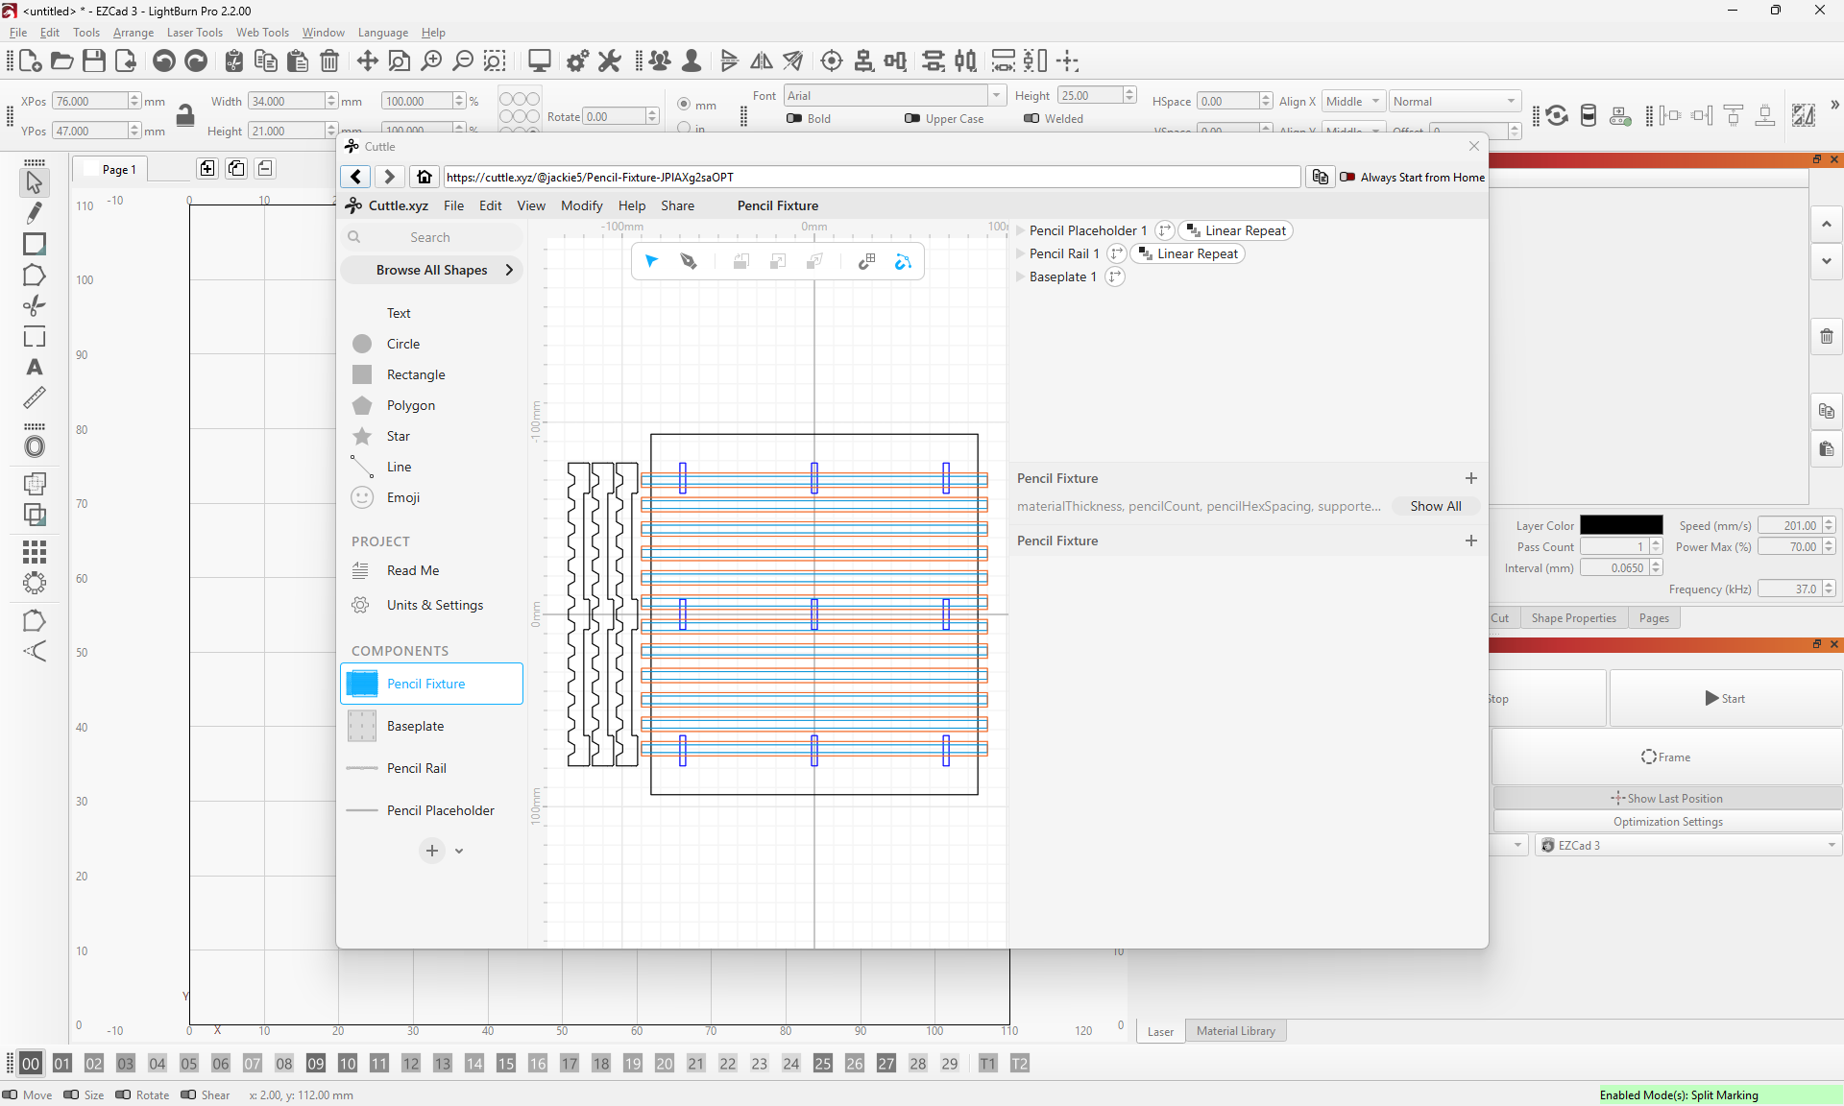The image size is (1844, 1106).
Task: Open Device Settings wrench icon
Action: click(x=609, y=61)
